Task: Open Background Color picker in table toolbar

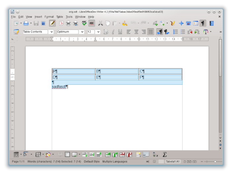Action: click(x=48, y=155)
